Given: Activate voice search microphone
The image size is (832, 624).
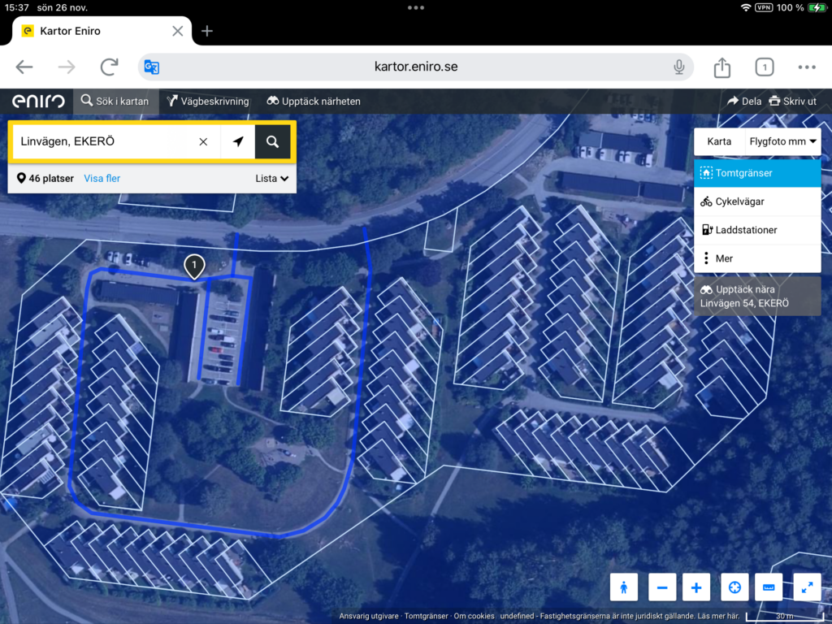Looking at the screenshot, I should pos(678,67).
